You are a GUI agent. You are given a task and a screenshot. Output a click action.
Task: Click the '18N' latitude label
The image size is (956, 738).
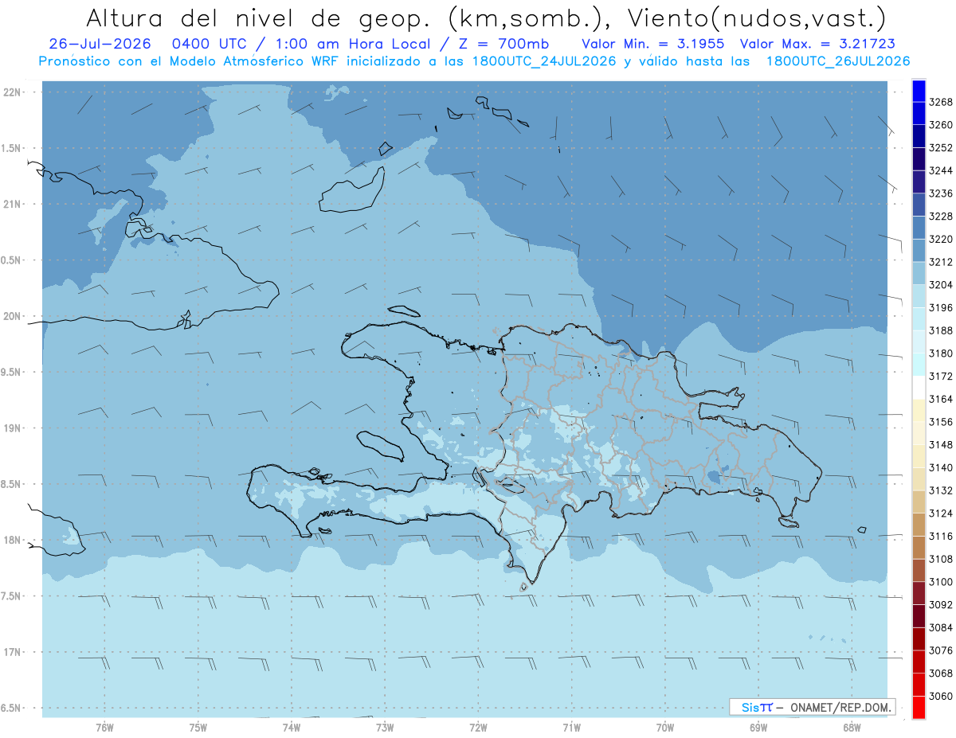pyautogui.click(x=12, y=540)
